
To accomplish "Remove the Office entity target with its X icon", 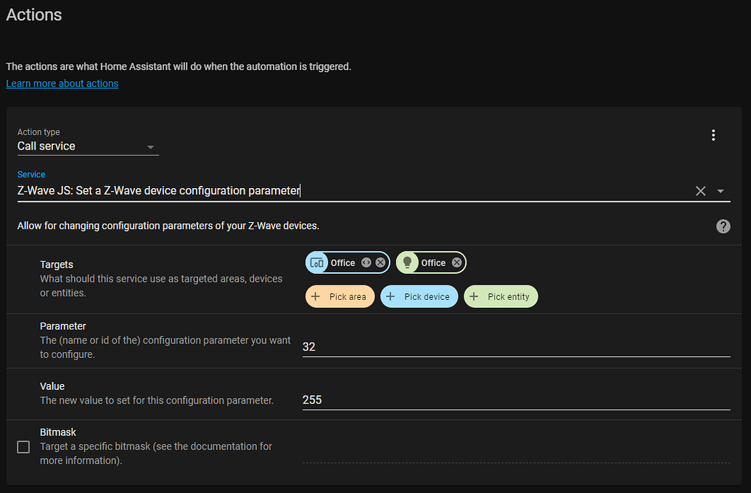I will [456, 262].
